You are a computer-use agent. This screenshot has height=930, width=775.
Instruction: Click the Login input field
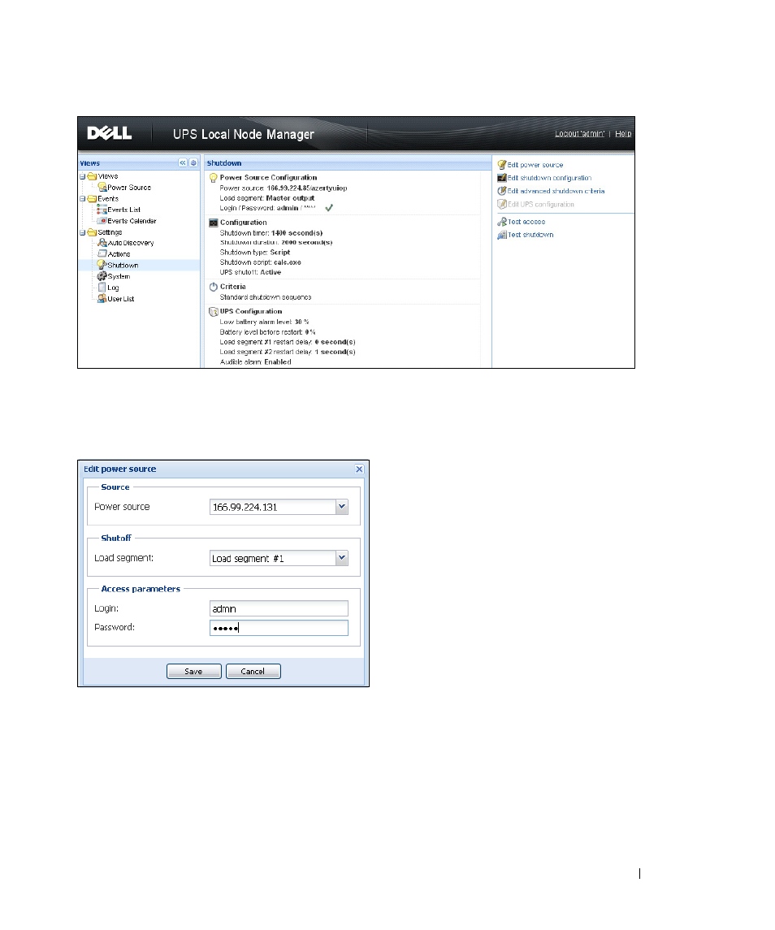279,608
